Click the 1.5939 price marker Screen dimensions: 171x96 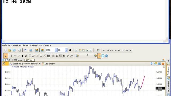point(160,88)
